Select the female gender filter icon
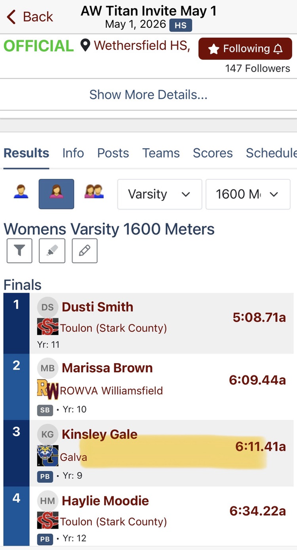 [56, 194]
